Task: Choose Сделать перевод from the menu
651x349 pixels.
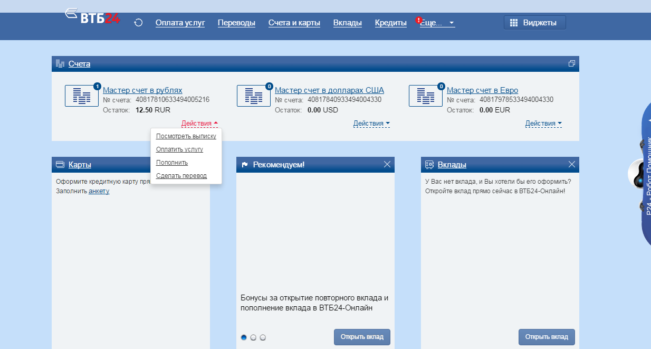Action: [x=181, y=176]
